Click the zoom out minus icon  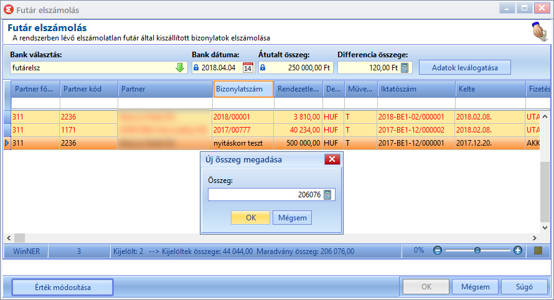(438, 251)
